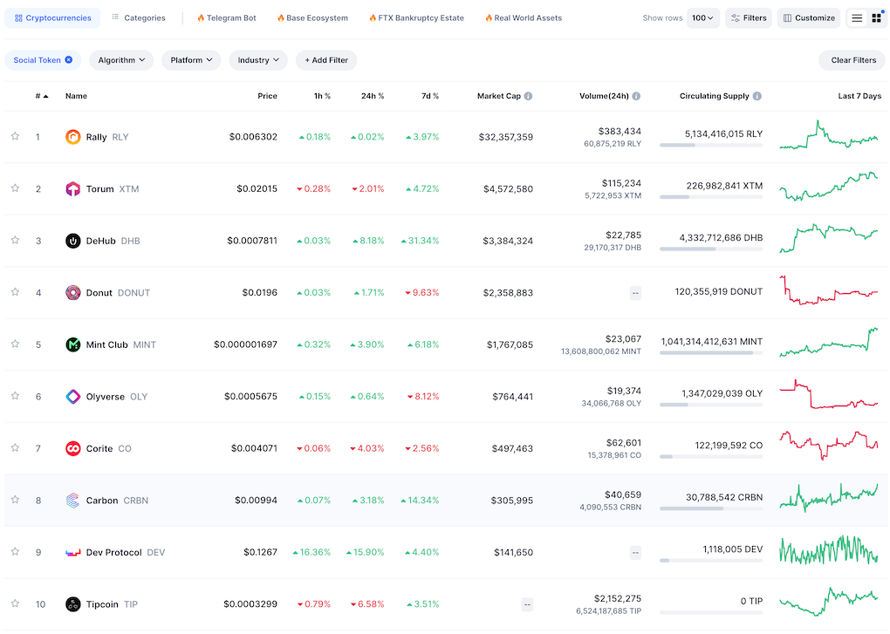Click the Real World Assets fire icon

tap(489, 18)
